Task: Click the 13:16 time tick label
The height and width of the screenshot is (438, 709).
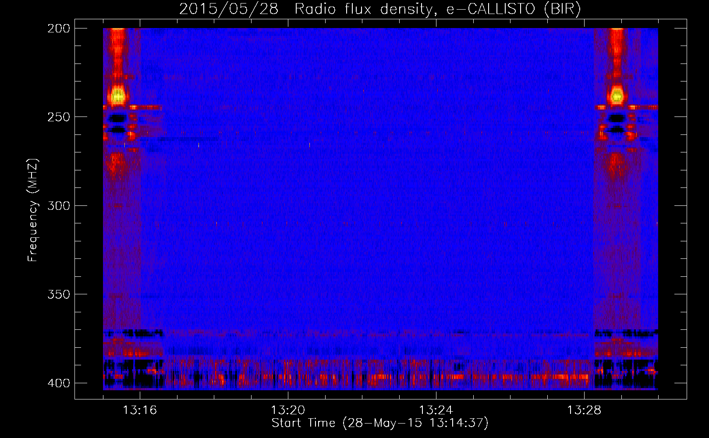Action: (140, 410)
